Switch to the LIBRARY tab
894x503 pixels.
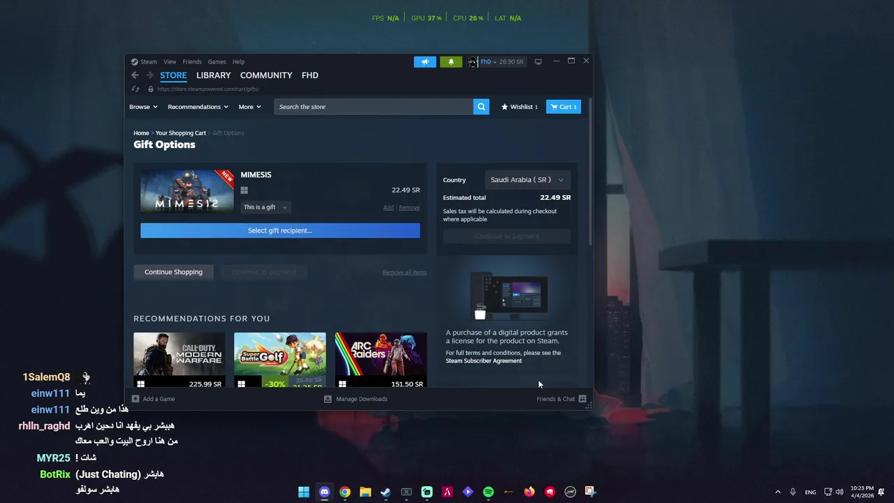click(x=214, y=75)
